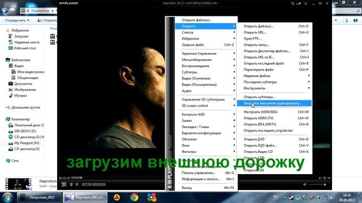This screenshot has width=362, height=203.
Task: Open 'Видео (Основные)' menu item
Action: (206, 78)
